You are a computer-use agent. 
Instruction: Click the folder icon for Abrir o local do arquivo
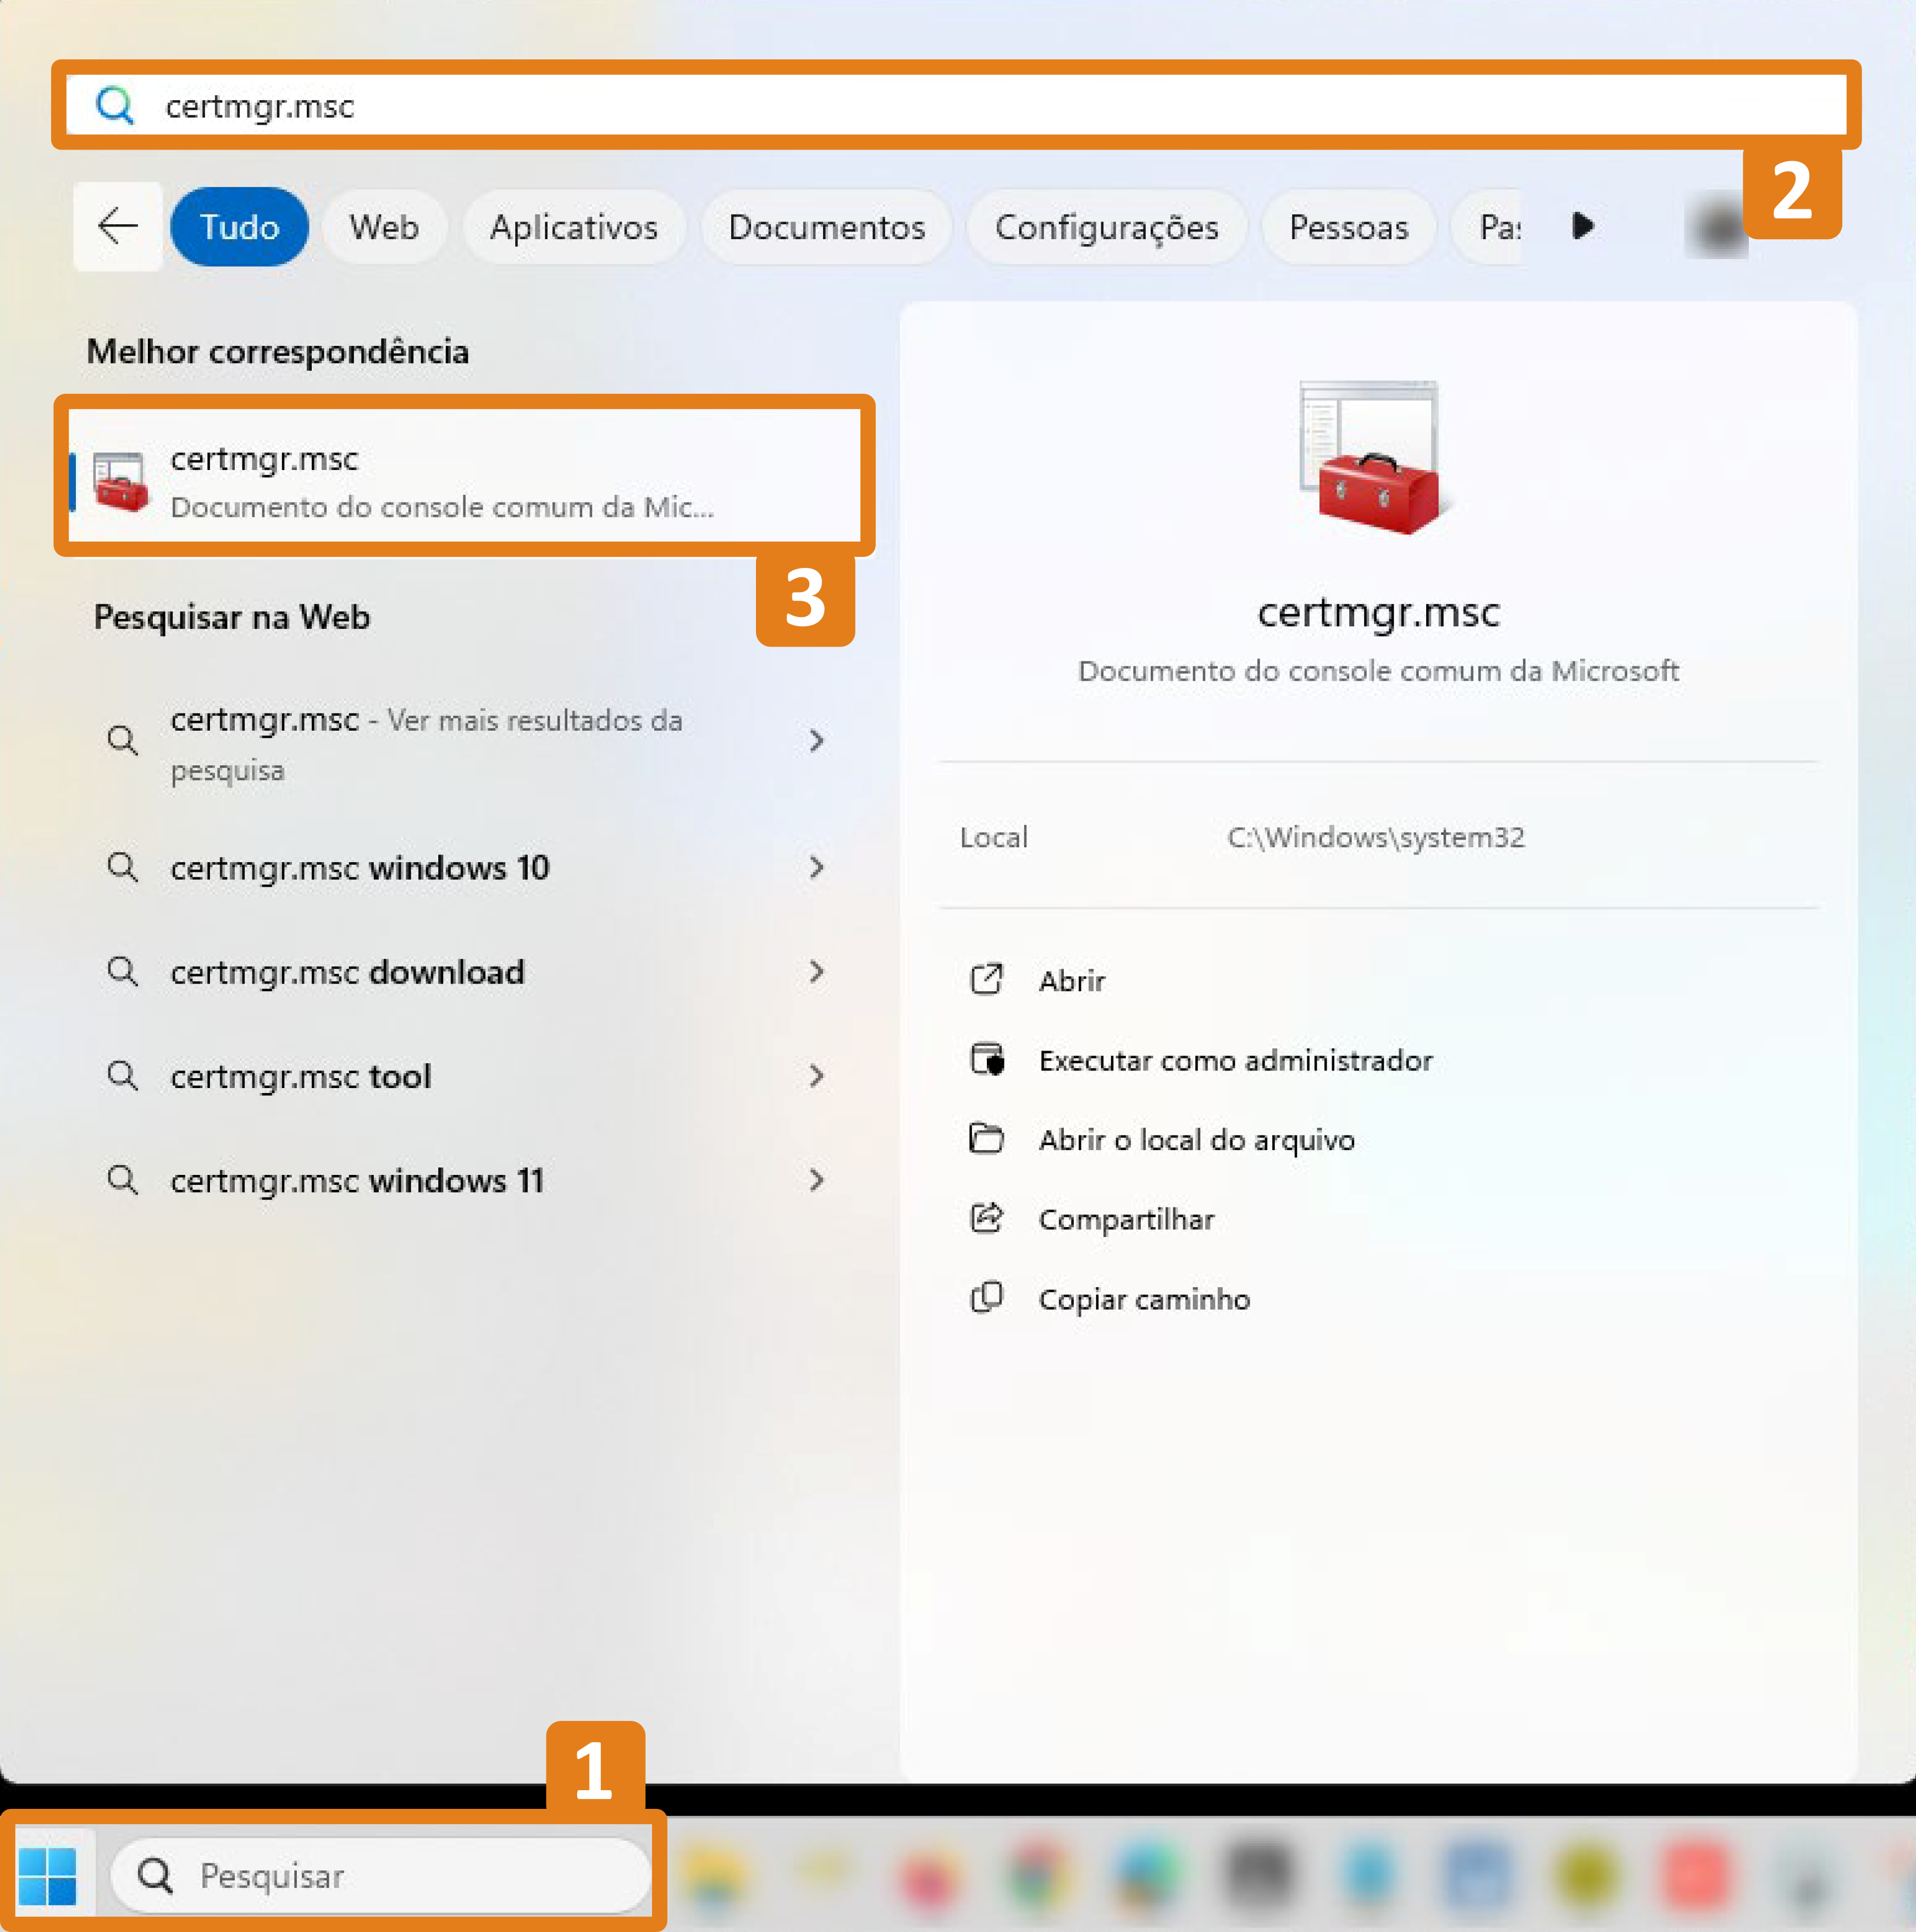point(986,1139)
